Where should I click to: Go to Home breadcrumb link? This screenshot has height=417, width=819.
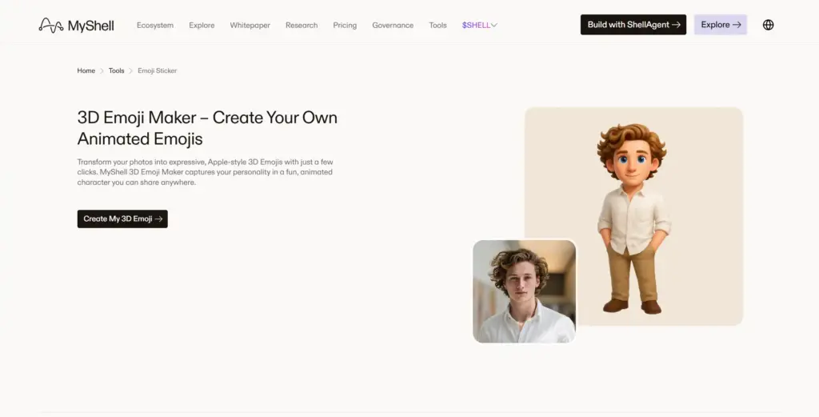[x=86, y=70]
